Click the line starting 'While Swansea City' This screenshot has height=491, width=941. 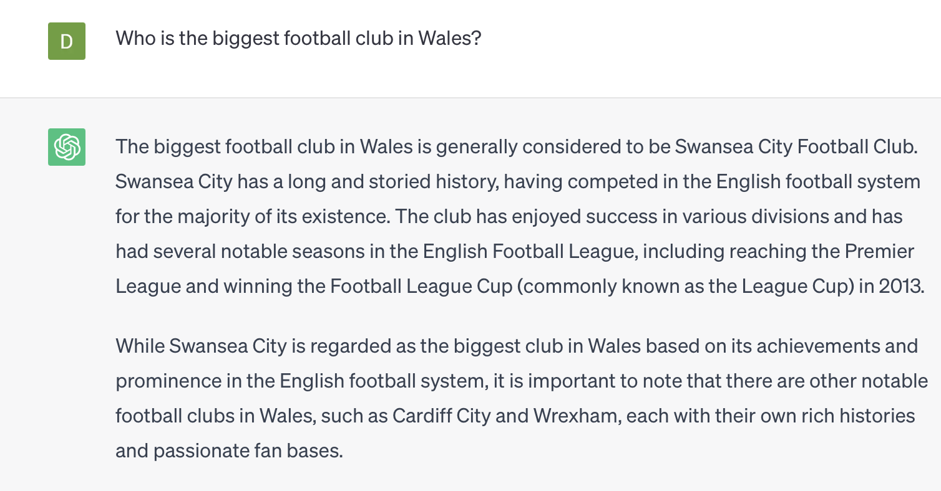(517, 346)
